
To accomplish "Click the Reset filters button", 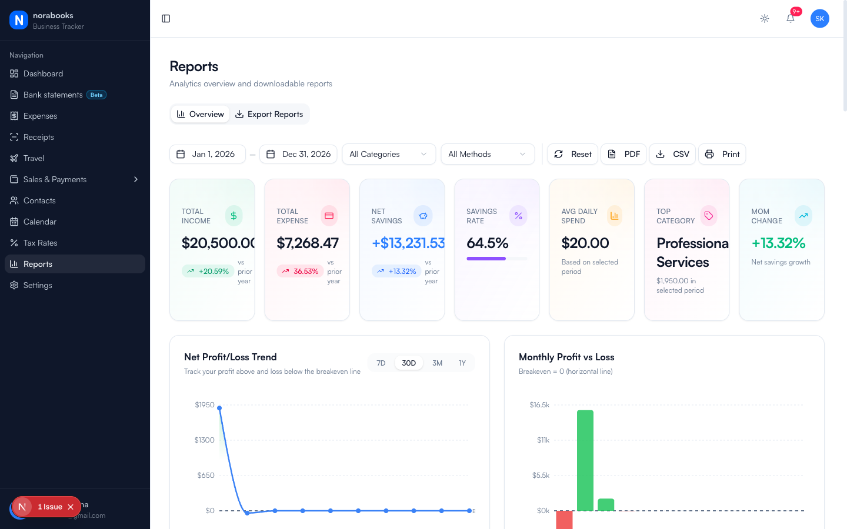I will point(572,153).
